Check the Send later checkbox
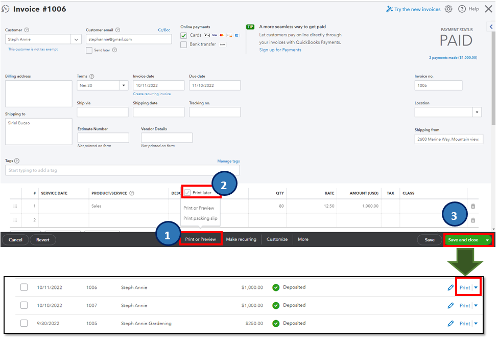This screenshot has width=498, height=338. point(89,50)
